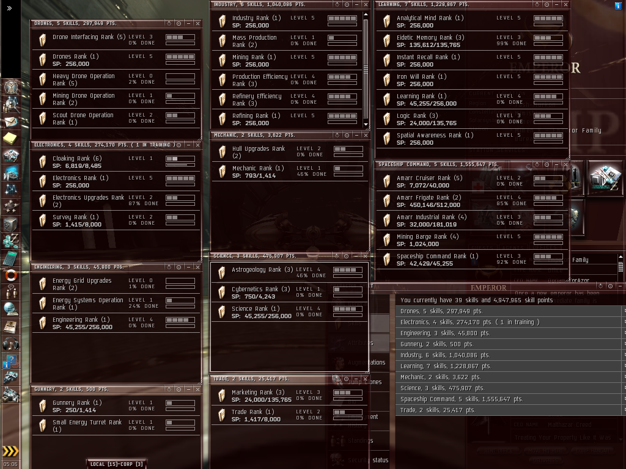
Task: Open the yellow Notepad sidebar icon
Action: click(x=10, y=138)
